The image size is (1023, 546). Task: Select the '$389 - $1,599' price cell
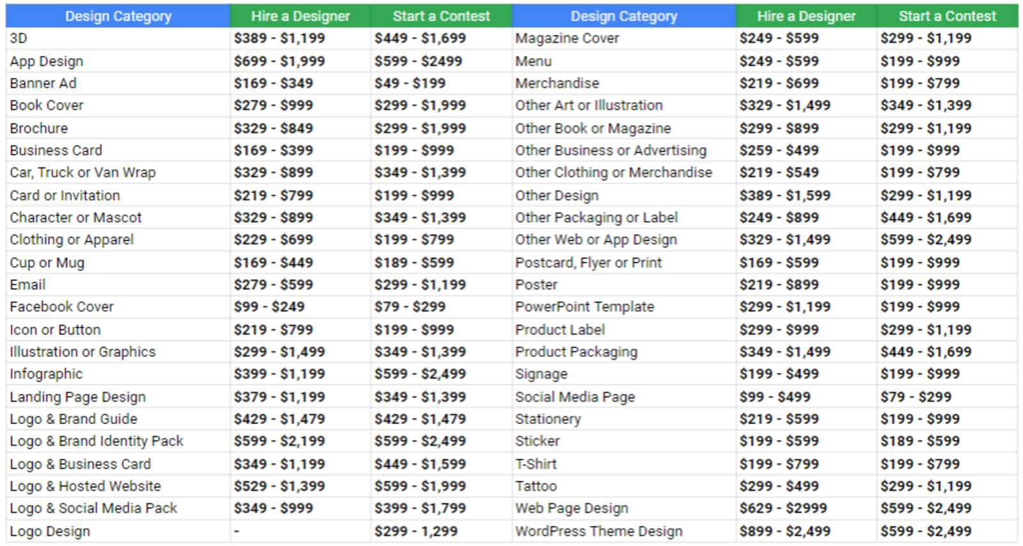[x=806, y=195]
